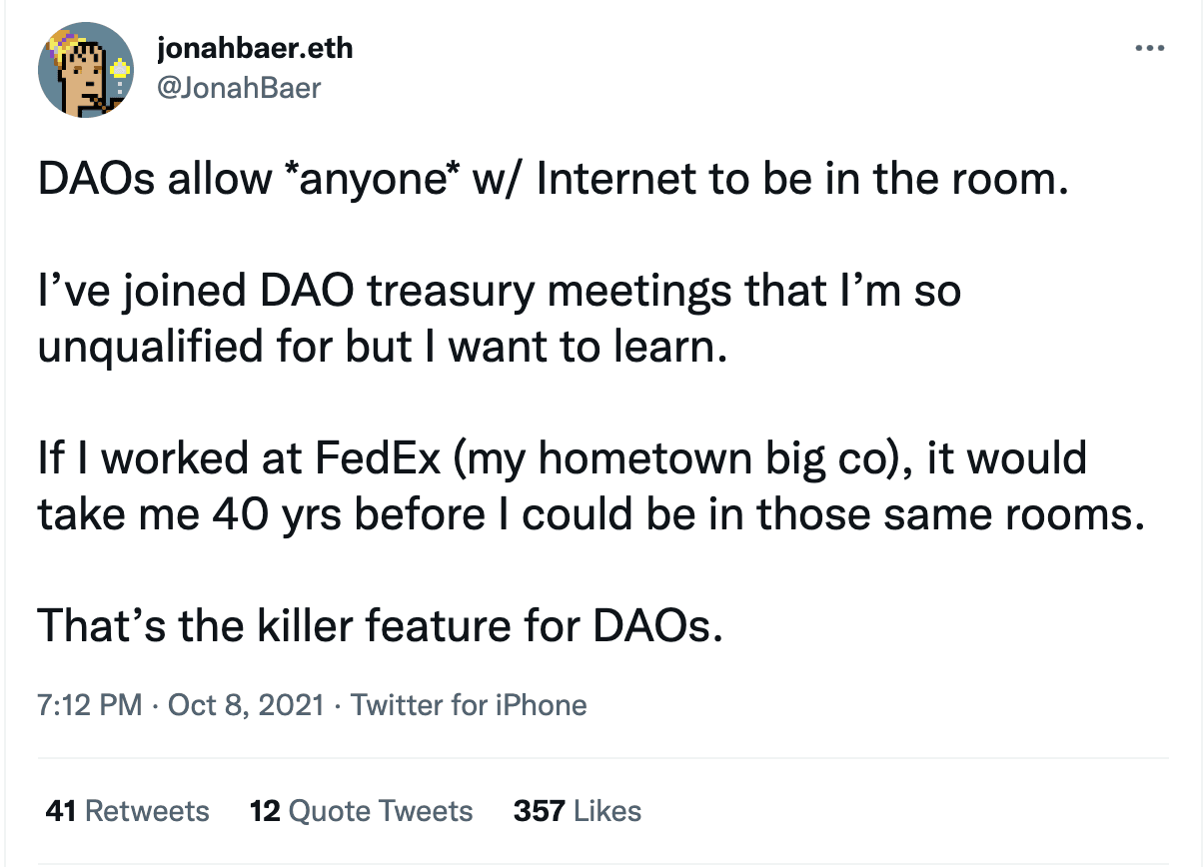Click the retweet count number 41
The width and height of the screenshot is (1203, 867).
pyautogui.click(x=61, y=810)
